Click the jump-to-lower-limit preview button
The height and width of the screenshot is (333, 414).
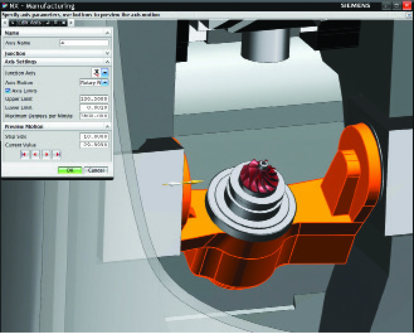point(23,155)
